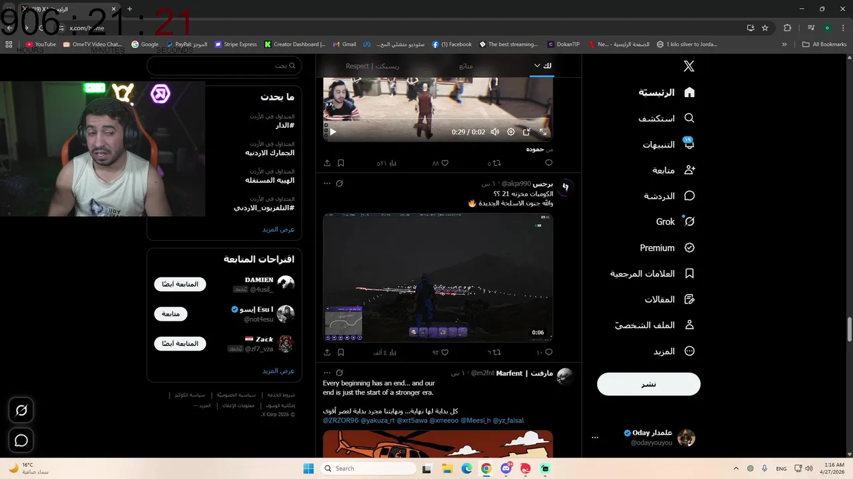This screenshot has height=479, width=853.
Task: Play the برجس night video thumbnail
Action: pyautogui.click(x=438, y=277)
